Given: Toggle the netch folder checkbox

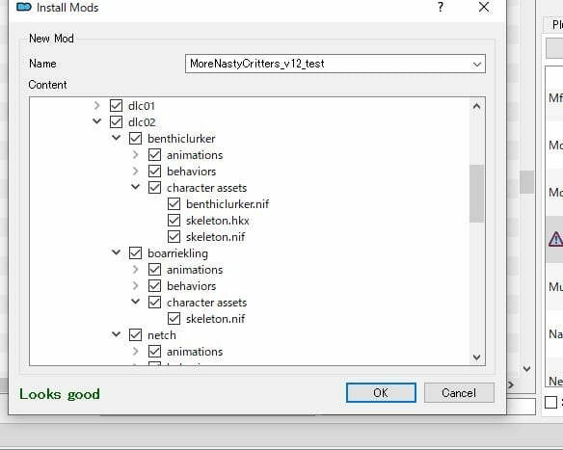Looking at the screenshot, I should [x=135, y=335].
